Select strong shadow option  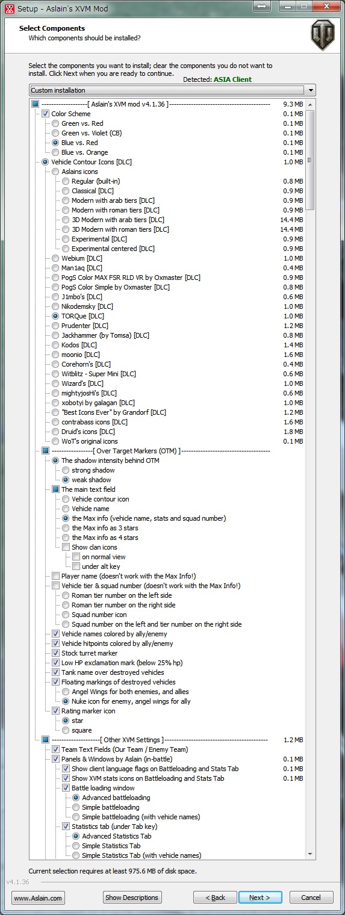point(66,470)
